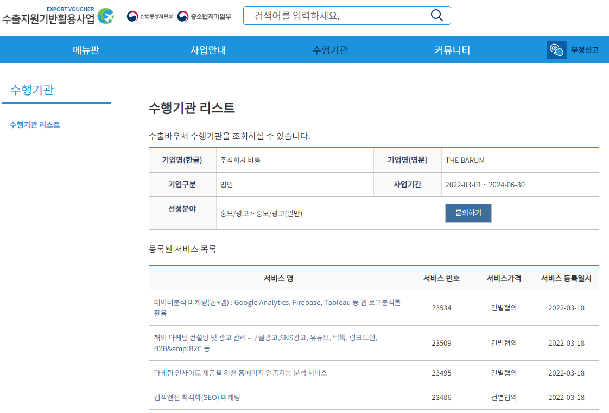
Task: Select service number 23486
Action: click(x=441, y=397)
